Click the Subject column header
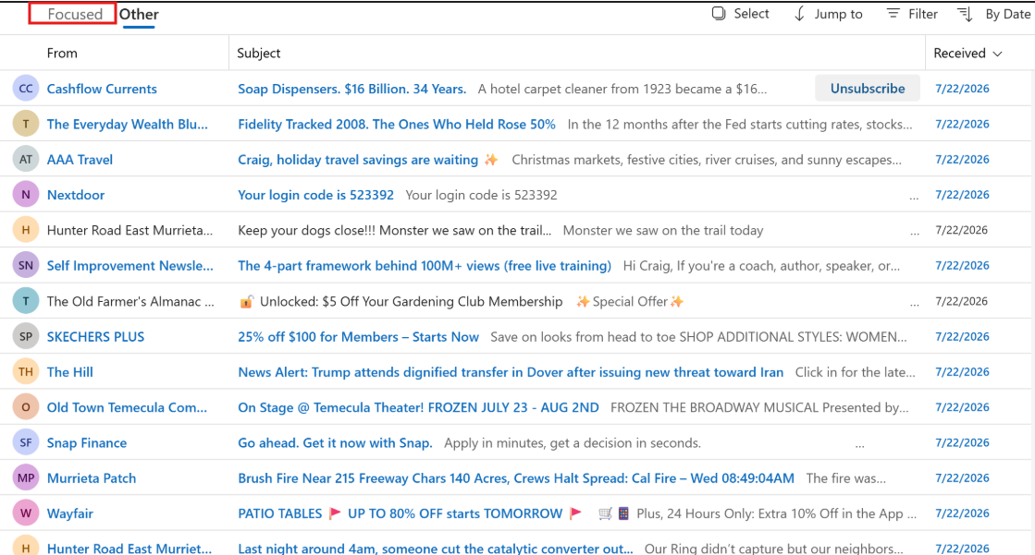 click(259, 53)
